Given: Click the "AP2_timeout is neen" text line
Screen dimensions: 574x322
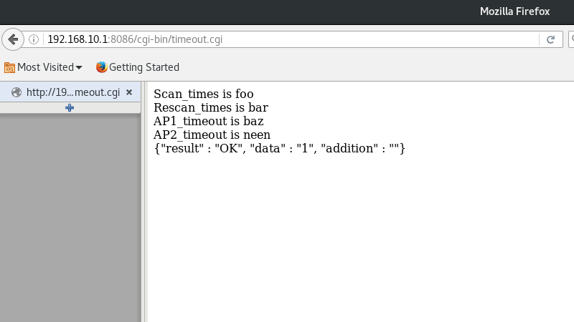Looking at the screenshot, I should (x=212, y=135).
